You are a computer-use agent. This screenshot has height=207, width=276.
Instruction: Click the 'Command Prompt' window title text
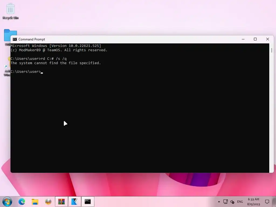coord(32,39)
